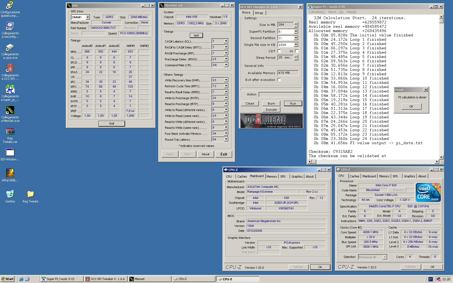Switch to SPD tab in left CPU-Z
Viewport: 453px width, 283px height.
[283, 177]
